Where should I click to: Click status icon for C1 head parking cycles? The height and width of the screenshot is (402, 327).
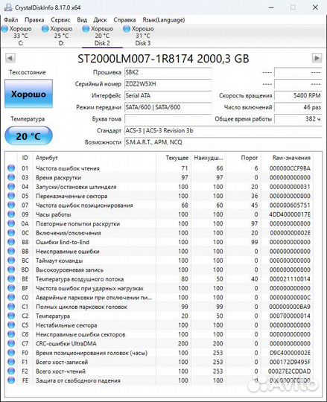(x=11, y=307)
